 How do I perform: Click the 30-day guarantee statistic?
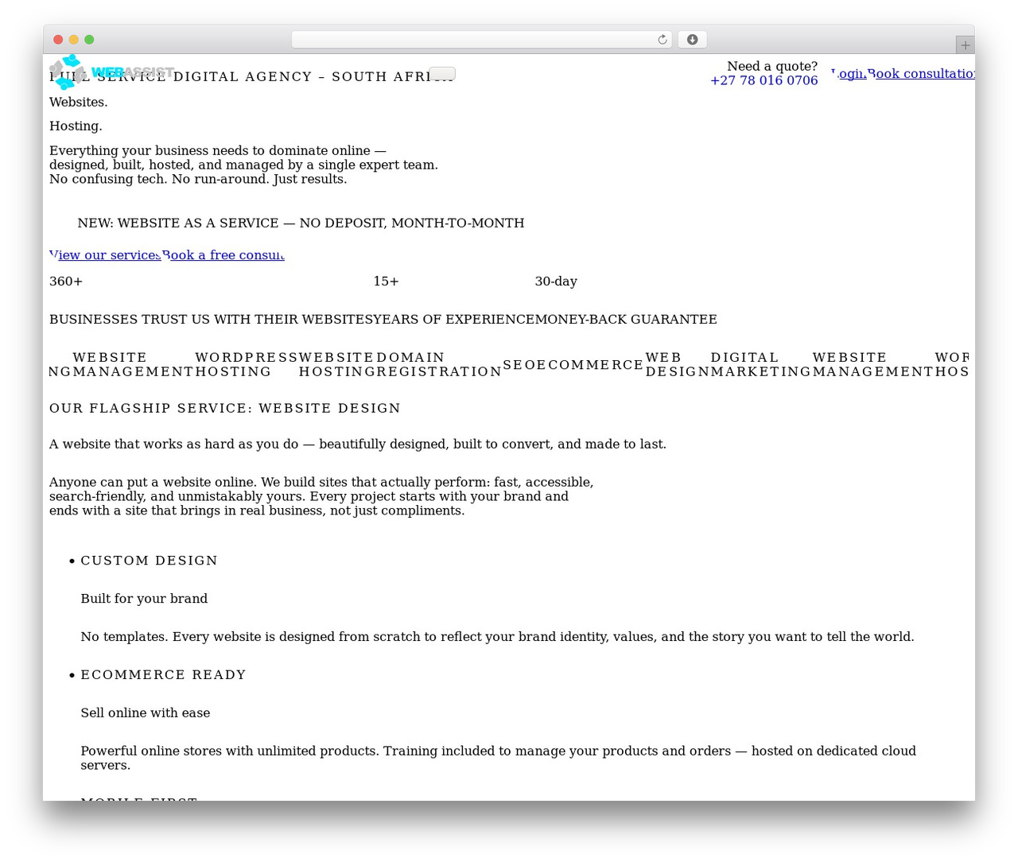tap(556, 282)
